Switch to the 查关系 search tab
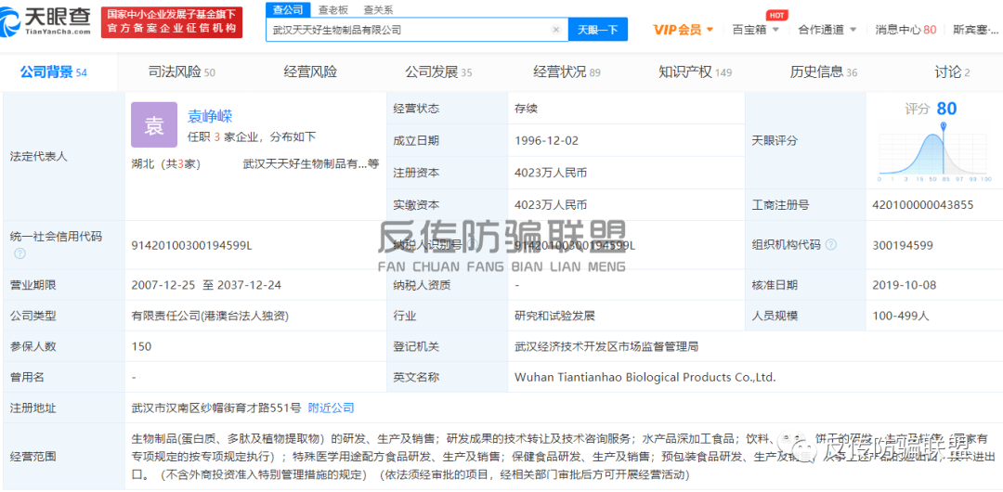The height and width of the screenshot is (492, 1003). click(x=377, y=9)
